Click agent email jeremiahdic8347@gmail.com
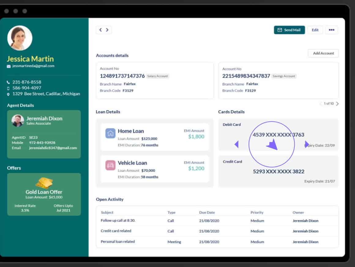355x267 pixels. pyautogui.click(x=53, y=148)
